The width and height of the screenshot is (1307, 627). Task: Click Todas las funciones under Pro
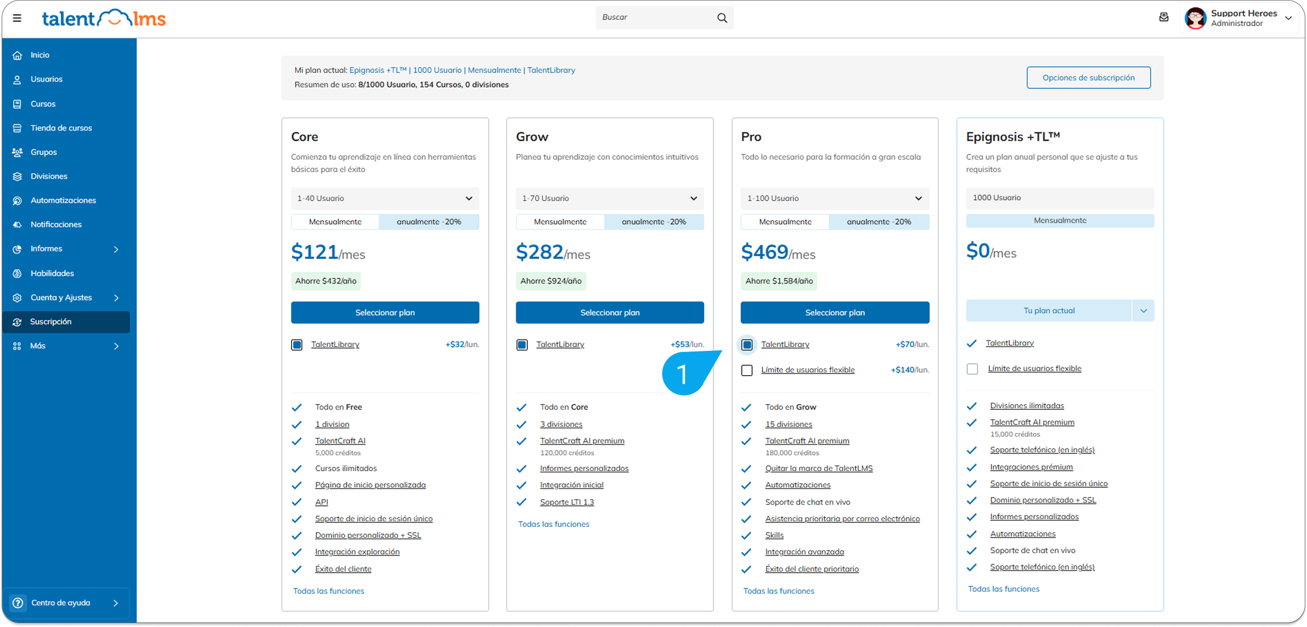point(779,591)
